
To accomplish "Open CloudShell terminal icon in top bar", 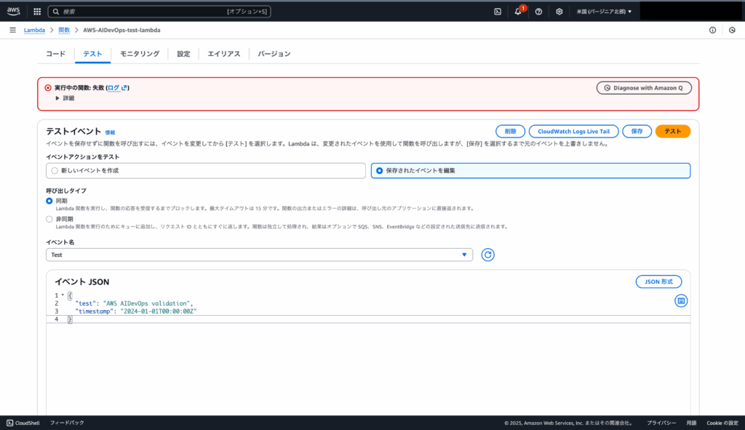I will click(498, 12).
